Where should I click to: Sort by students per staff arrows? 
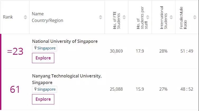(x=148, y=17)
